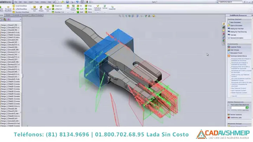Viewport: 253px width, 142px height.
Task: Expand the Reference Geometry dropdown arrow
Action: 98,12
